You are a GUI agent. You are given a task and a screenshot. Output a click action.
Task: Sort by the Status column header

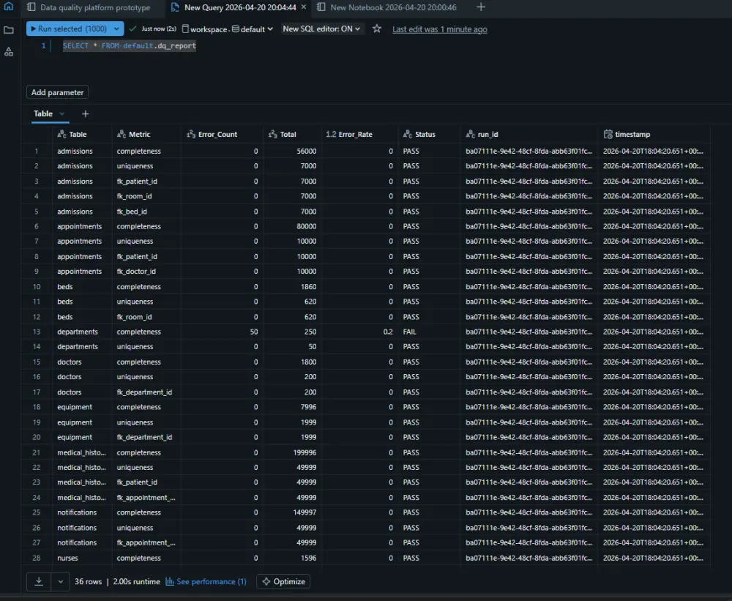point(429,135)
